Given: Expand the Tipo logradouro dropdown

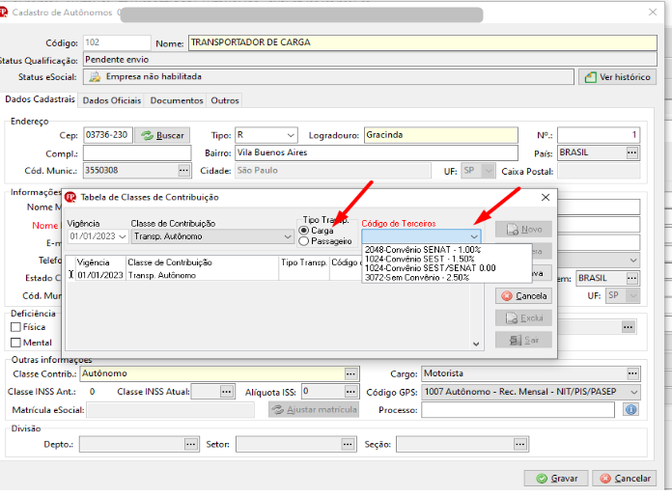Looking at the screenshot, I should [291, 135].
